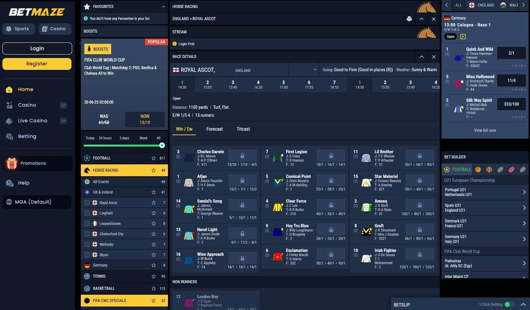Print the Royal Ascot race card
Screen dimensions: 530x310
(409, 19)
